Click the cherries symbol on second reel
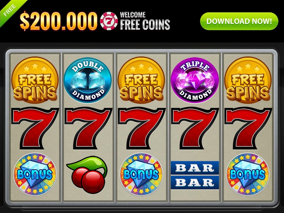This screenshot has width=284, height=213. (87, 175)
